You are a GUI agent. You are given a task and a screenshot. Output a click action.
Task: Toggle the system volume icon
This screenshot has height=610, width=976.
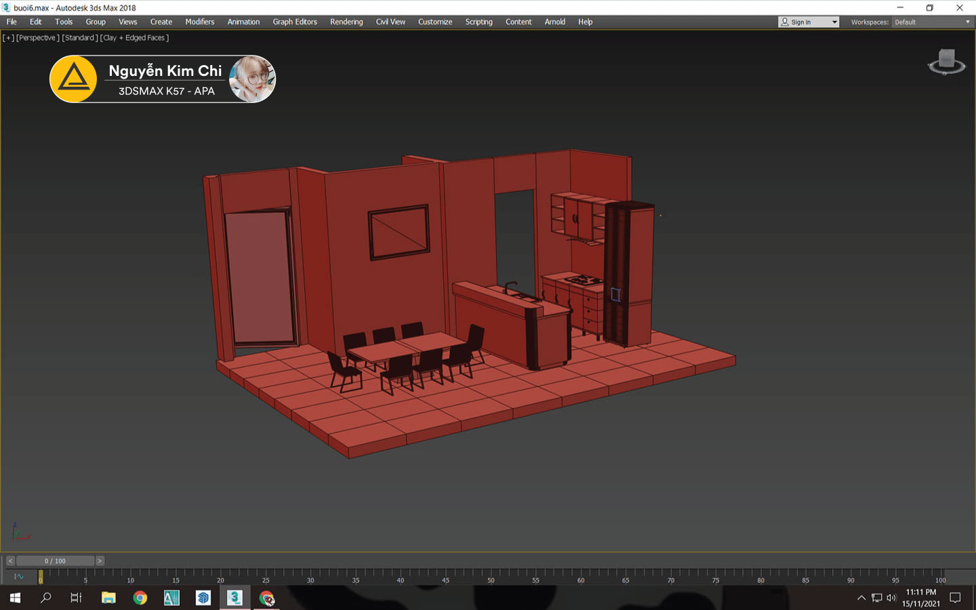(891, 598)
